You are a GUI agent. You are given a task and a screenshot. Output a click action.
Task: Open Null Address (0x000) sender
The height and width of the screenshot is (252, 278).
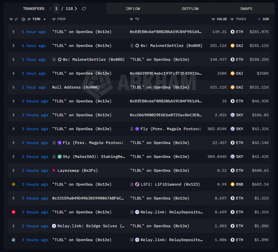pos(76,87)
